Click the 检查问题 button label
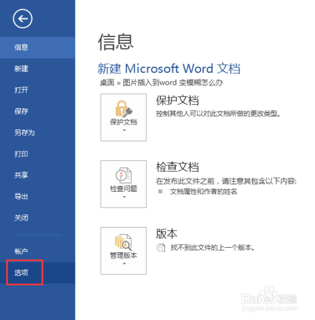This screenshot has height=320, width=315. coord(123,189)
